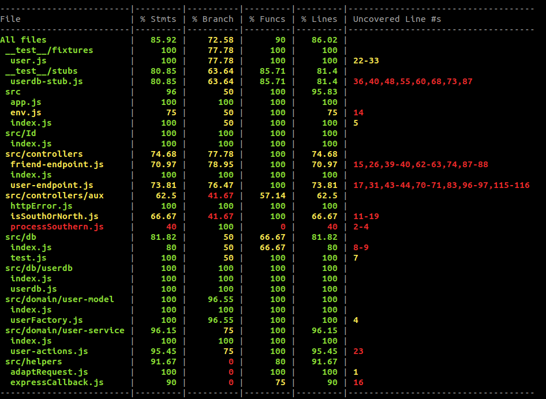Select uncovered line "7" for test.js

click(356, 258)
